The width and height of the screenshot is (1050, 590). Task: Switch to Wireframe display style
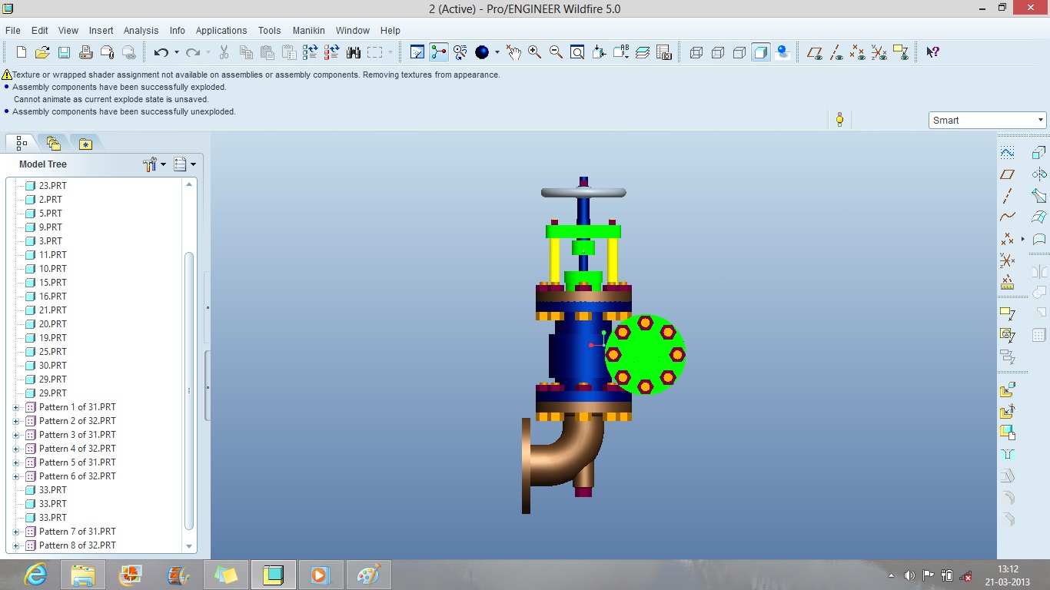point(696,52)
